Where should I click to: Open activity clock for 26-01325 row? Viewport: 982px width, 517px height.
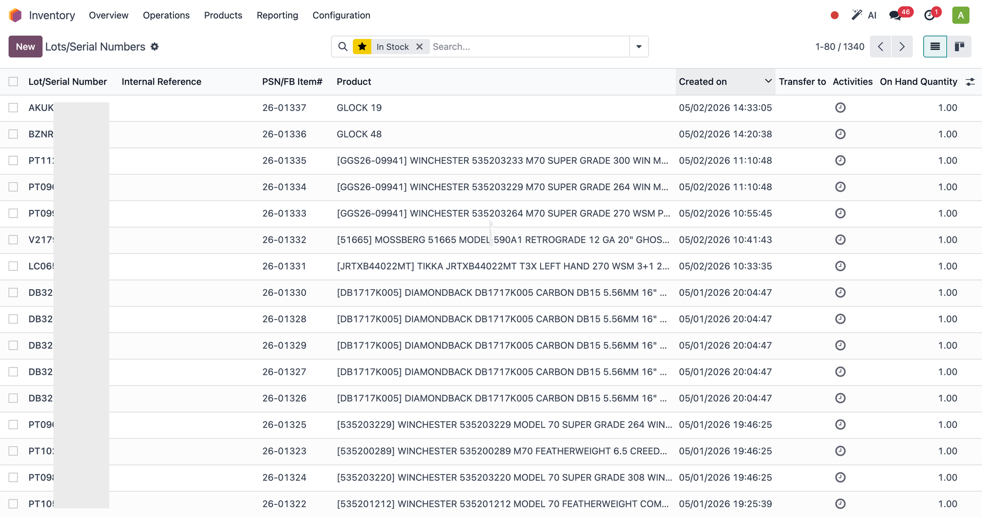click(x=840, y=424)
